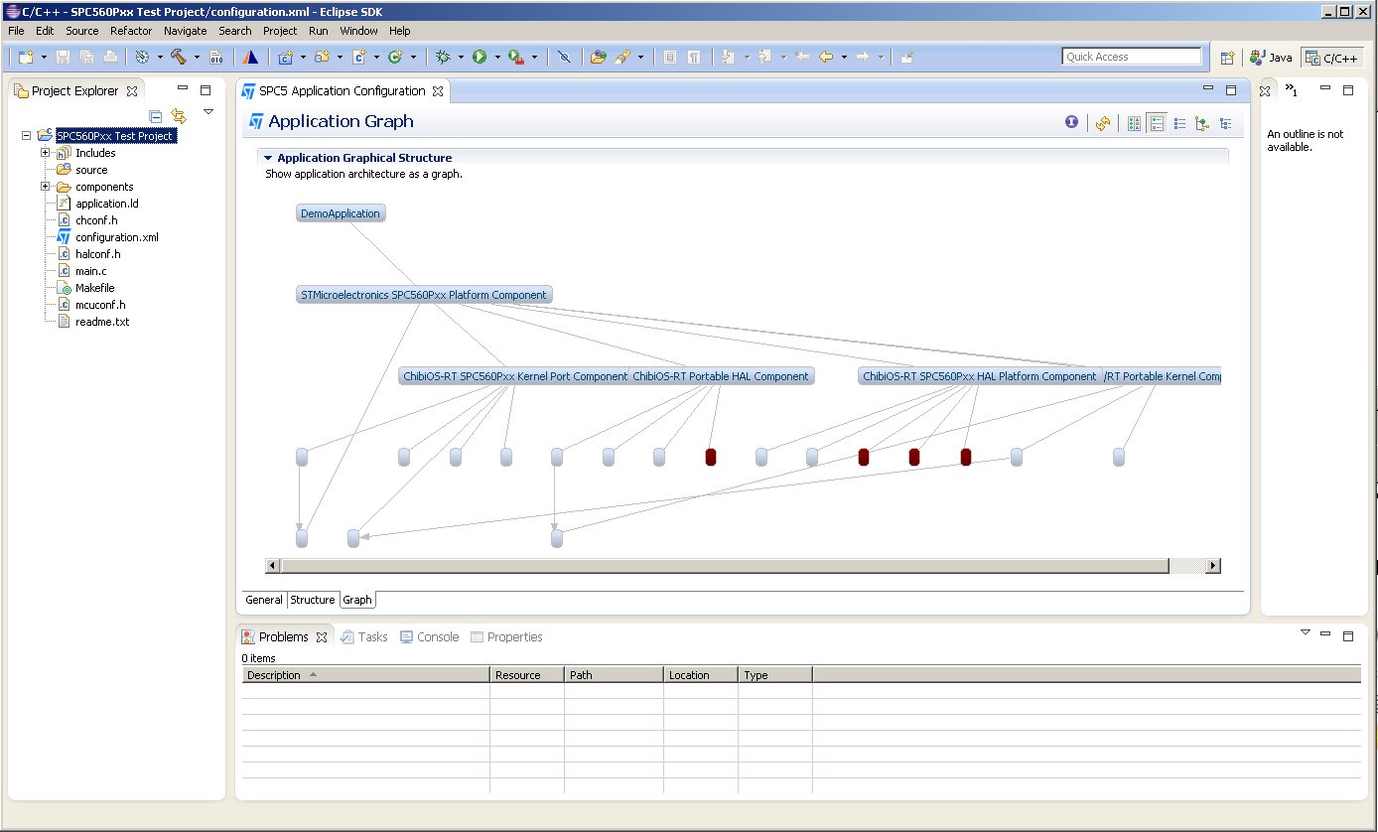Select the STMicroelectronics SPC560Pxx Platform Component node
Viewport: 1378px width, 832px height.
tap(424, 295)
